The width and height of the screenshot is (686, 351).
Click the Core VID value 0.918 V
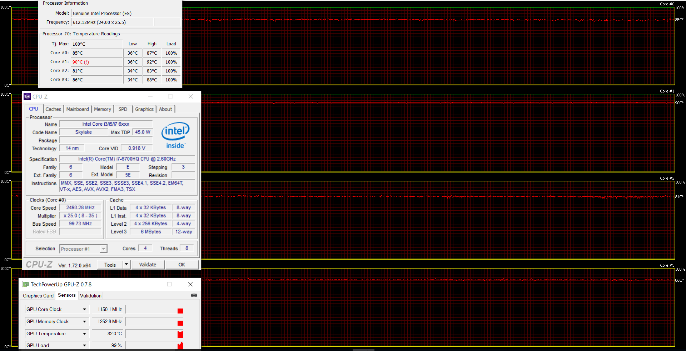pos(137,148)
